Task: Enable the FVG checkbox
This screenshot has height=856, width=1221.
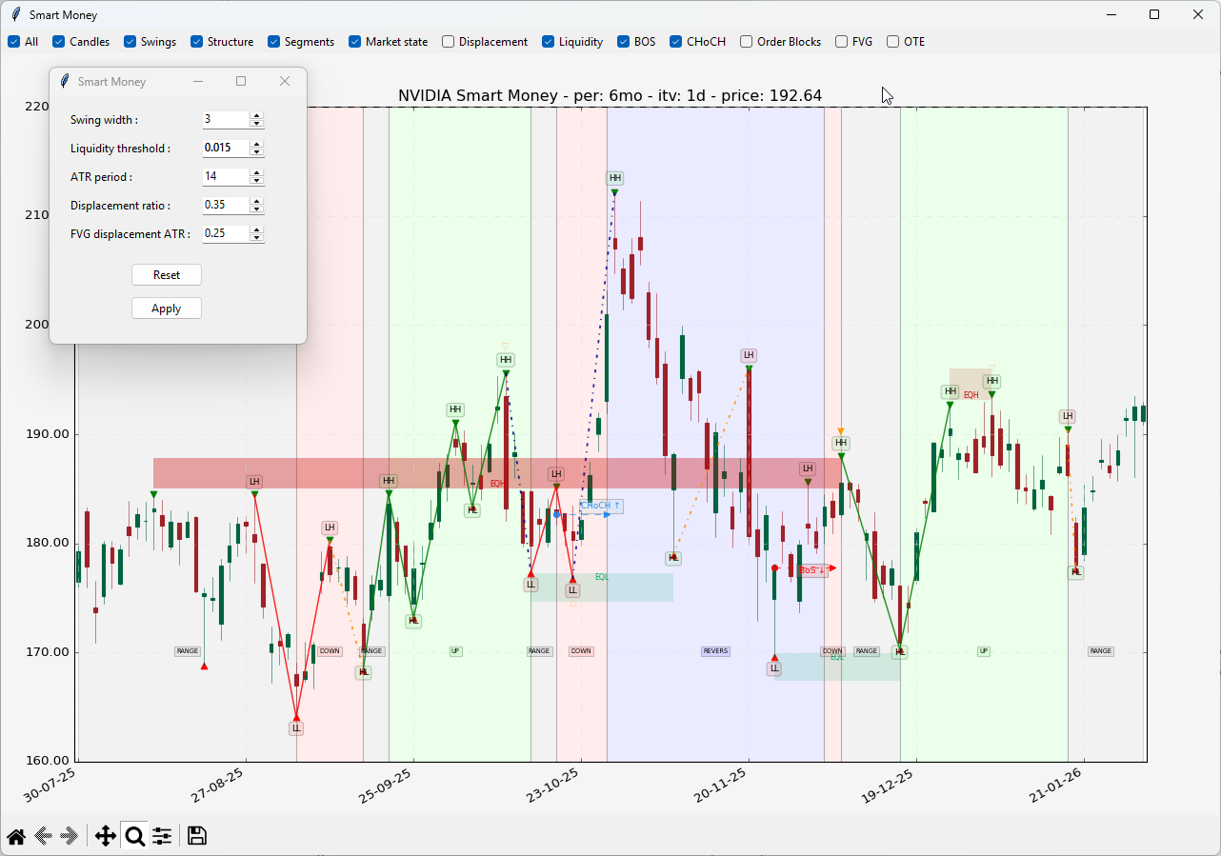Action: click(x=842, y=42)
